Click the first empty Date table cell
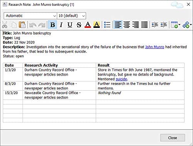 coord(13,102)
